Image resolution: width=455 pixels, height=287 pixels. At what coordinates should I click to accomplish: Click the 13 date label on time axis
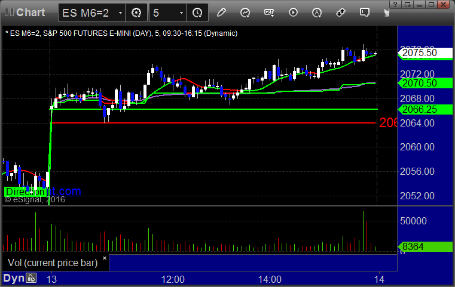click(51, 279)
